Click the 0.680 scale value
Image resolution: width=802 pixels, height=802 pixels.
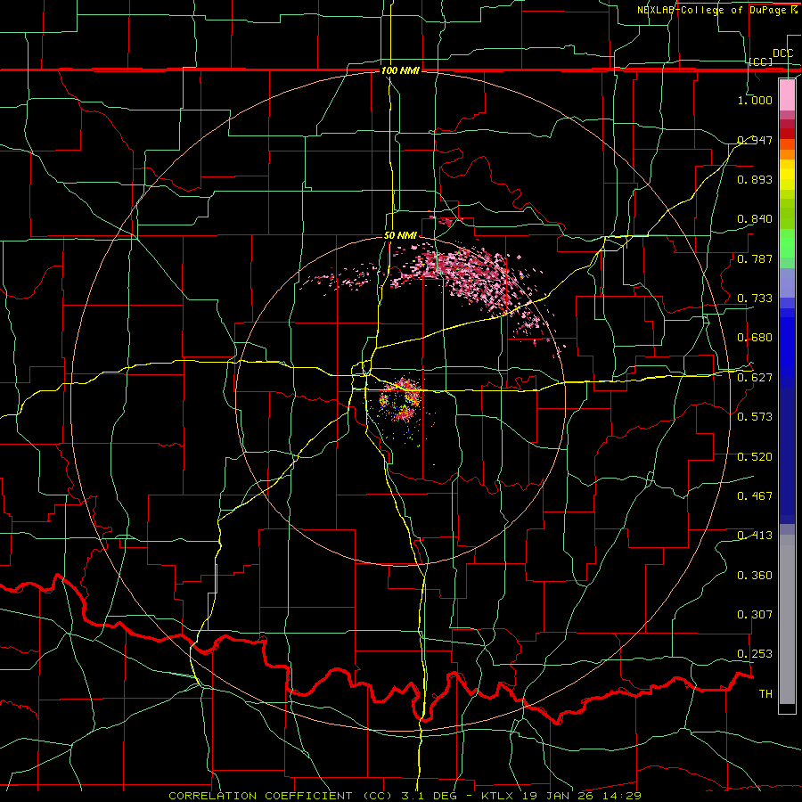point(755,338)
